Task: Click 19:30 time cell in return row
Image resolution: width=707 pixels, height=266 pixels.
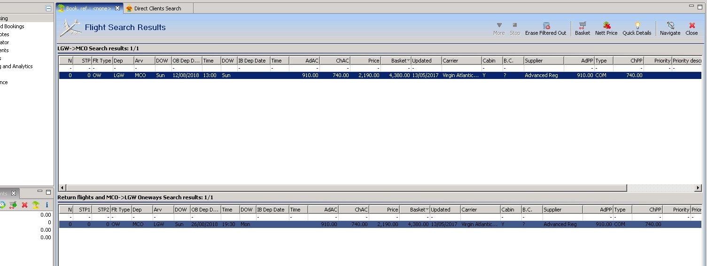Action: 230,224
